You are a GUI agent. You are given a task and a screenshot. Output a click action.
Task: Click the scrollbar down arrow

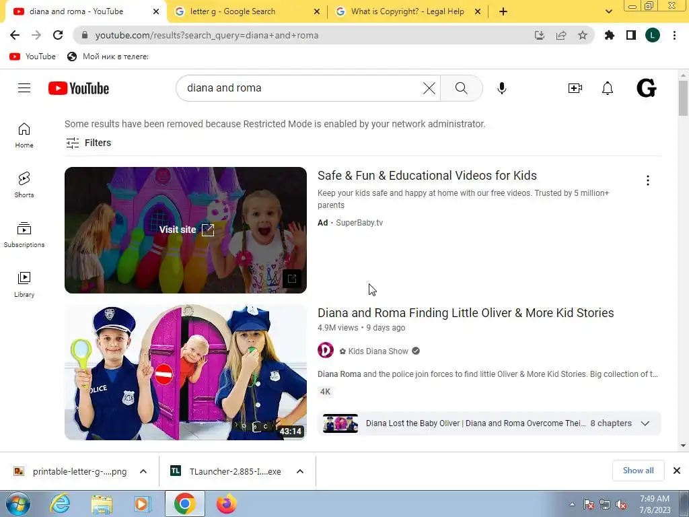684,446
